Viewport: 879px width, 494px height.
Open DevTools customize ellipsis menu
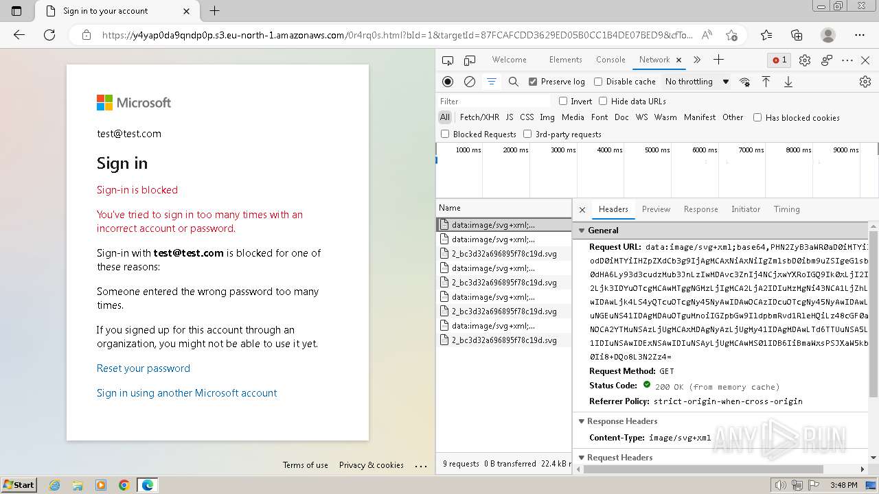[x=847, y=60]
